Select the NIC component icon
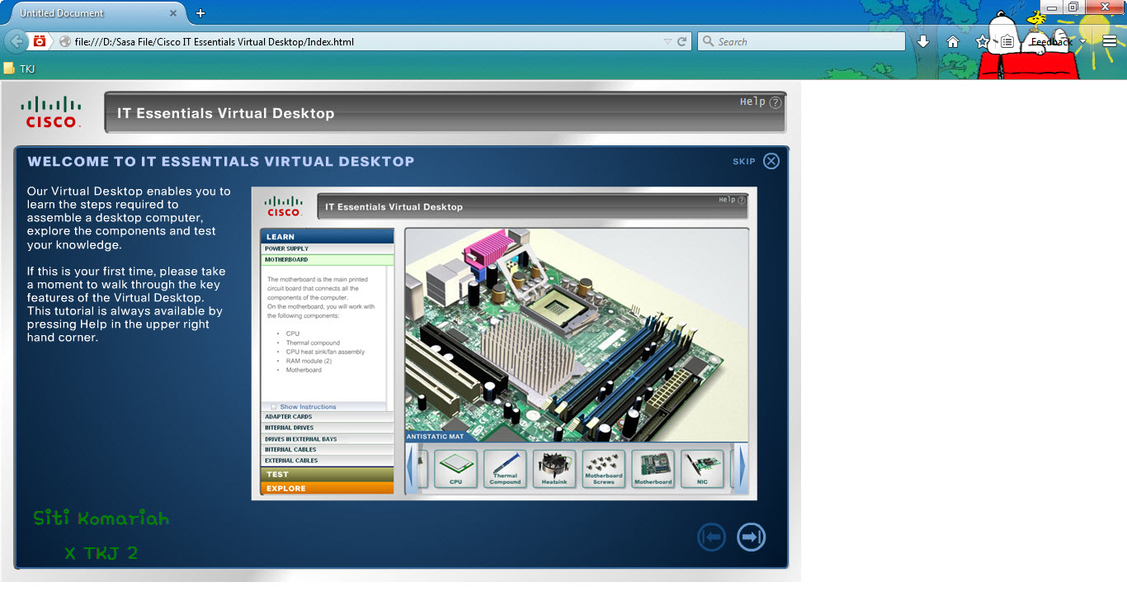 coord(702,468)
